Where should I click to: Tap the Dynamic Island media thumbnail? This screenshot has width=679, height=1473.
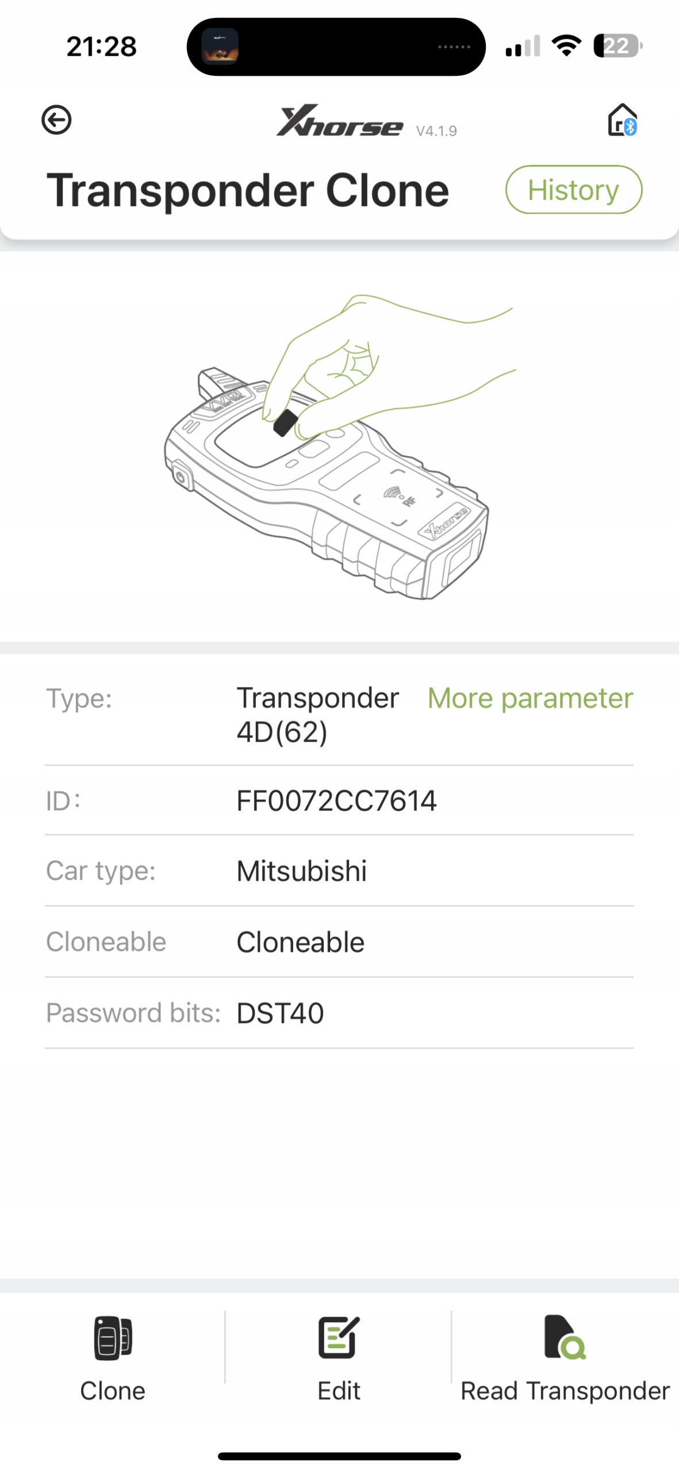click(220, 47)
